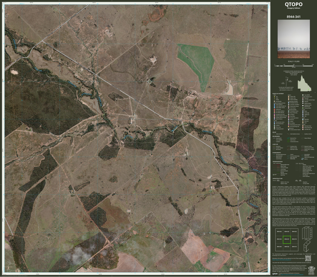This screenshot has height=277, width=317.
Task: Click the QR code
Action: [x=308, y=258]
